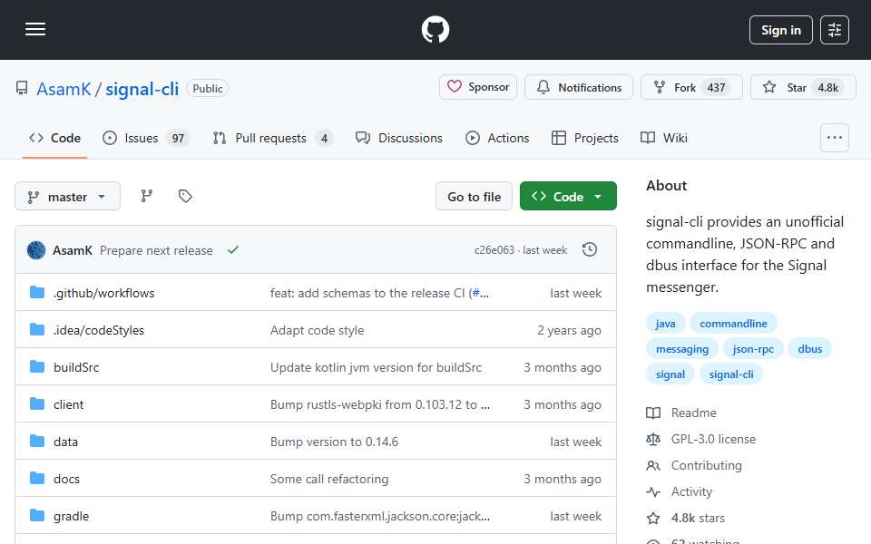Open the Wiki tab
The height and width of the screenshot is (544, 871).
664,138
